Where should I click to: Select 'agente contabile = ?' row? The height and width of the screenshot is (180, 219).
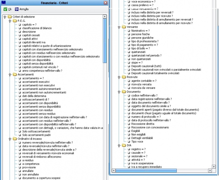(x=144, y=81)
